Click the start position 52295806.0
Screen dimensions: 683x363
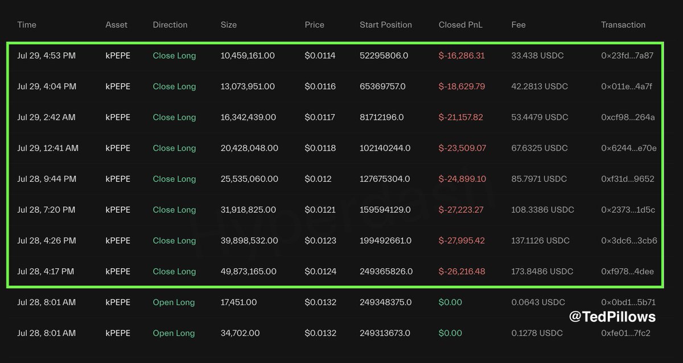pos(384,56)
